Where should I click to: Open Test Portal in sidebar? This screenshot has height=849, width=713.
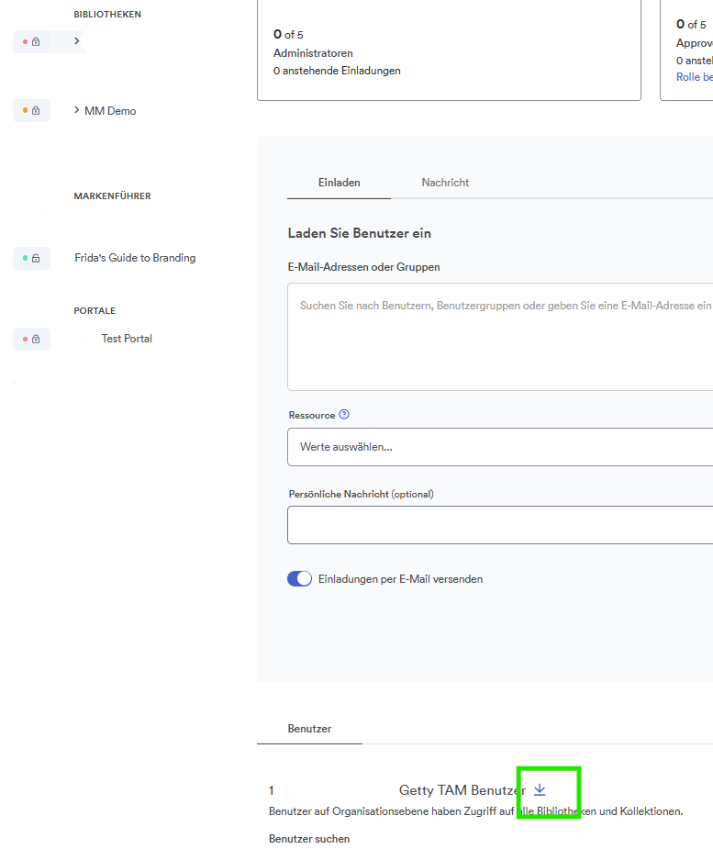[127, 339]
